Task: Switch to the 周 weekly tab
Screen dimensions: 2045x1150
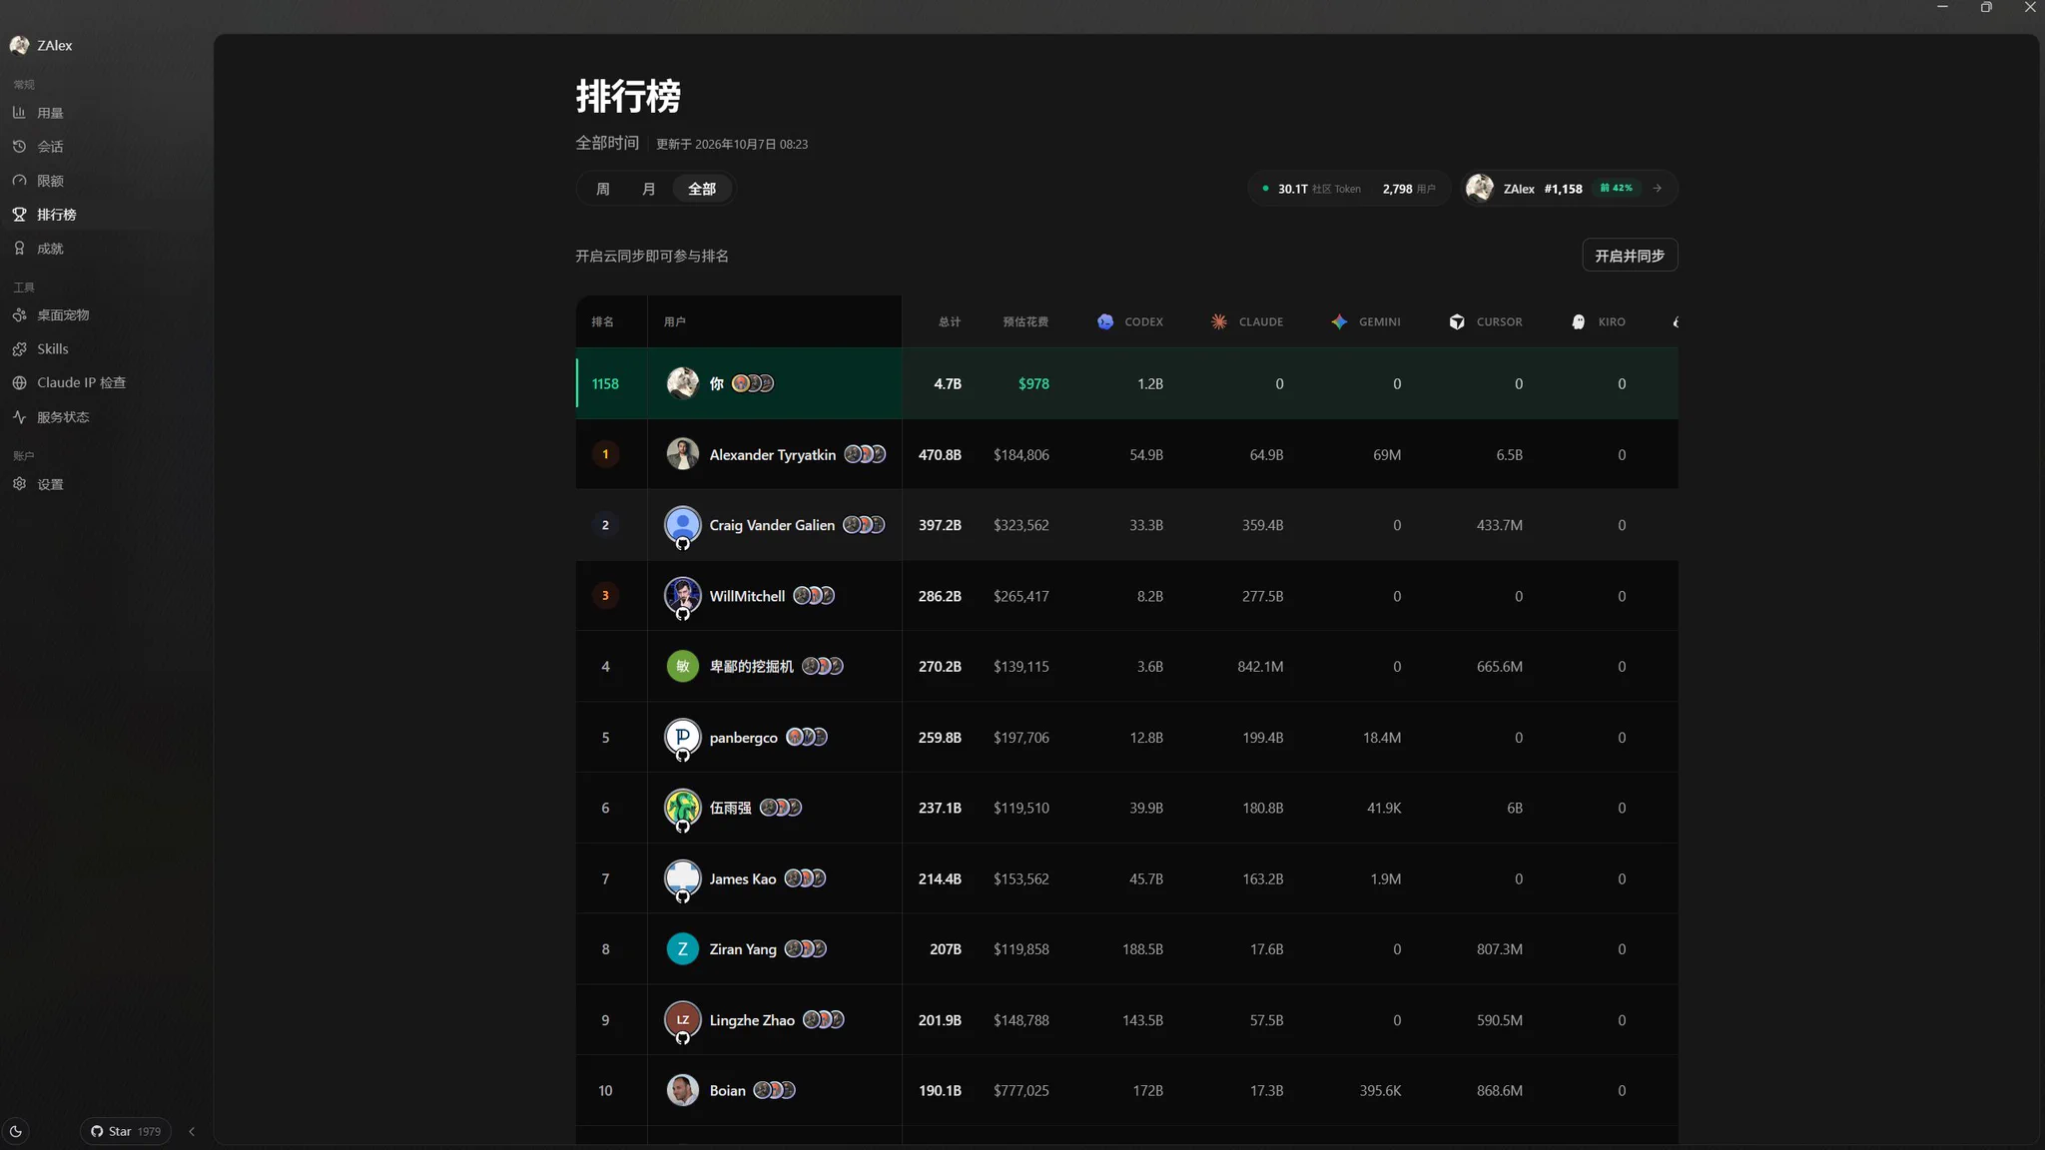Action: click(x=603, y=189)
